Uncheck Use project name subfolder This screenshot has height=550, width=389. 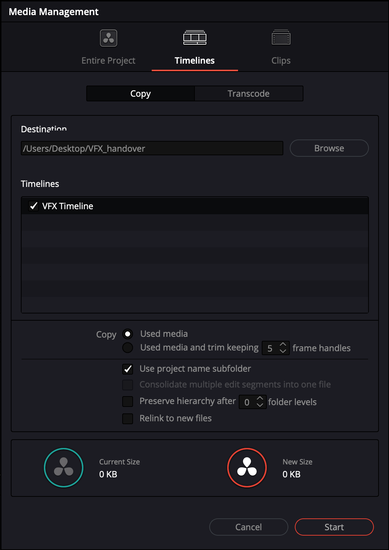click(128, 369)
